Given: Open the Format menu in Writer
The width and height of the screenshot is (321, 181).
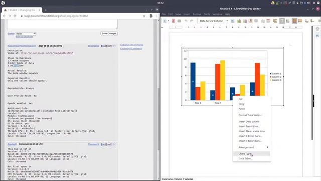Looking at the screenshot, I should coord(197,14).
